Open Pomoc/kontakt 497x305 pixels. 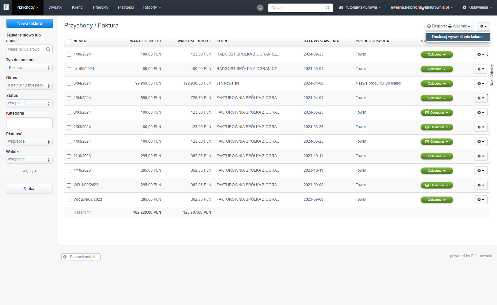click(x=81, y=257)
